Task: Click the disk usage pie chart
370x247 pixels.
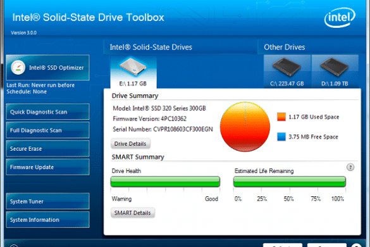Action: coord(245,127)
